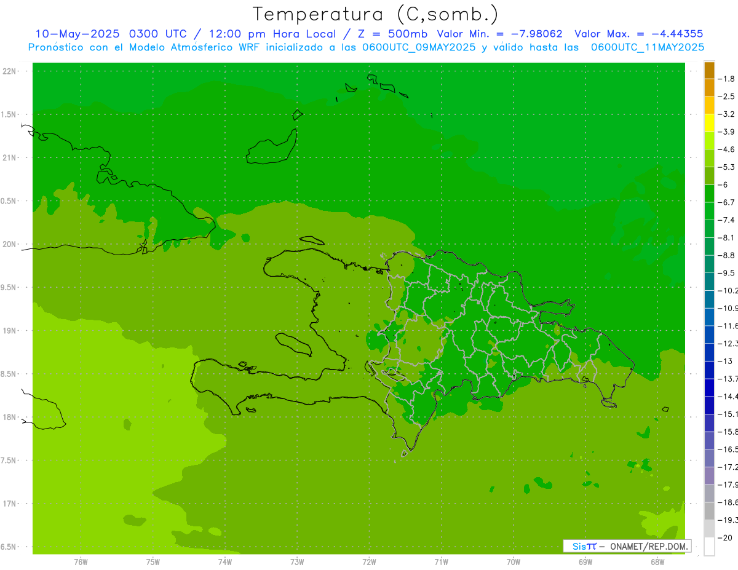The image size is (738, 570).
Task: Click the 17N latitude label
Action: pos(10,504)
